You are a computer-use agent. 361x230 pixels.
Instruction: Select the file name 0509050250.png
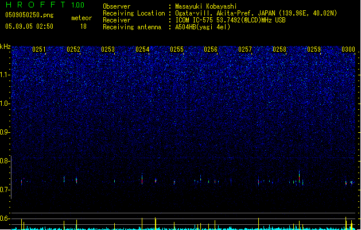point(29,15)
